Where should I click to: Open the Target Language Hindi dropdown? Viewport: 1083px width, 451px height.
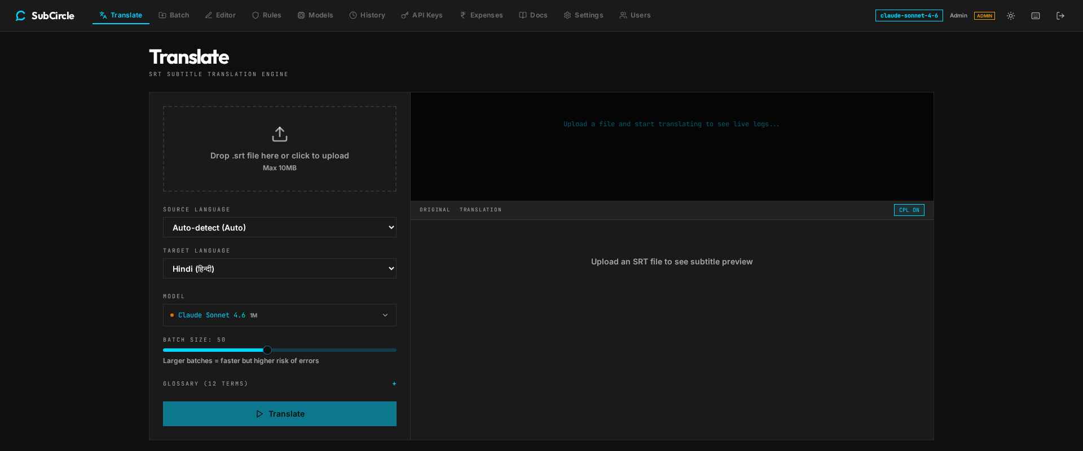click(280, 269)
